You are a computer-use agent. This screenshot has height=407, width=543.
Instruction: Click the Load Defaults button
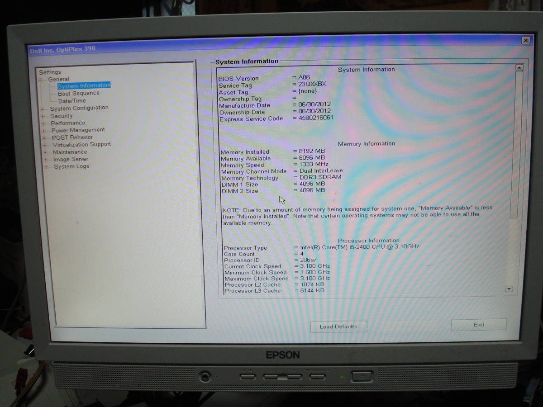tap(338, 327)
